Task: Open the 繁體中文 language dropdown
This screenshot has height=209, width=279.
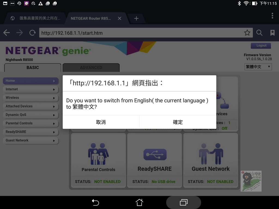Action: coord(258,67)
